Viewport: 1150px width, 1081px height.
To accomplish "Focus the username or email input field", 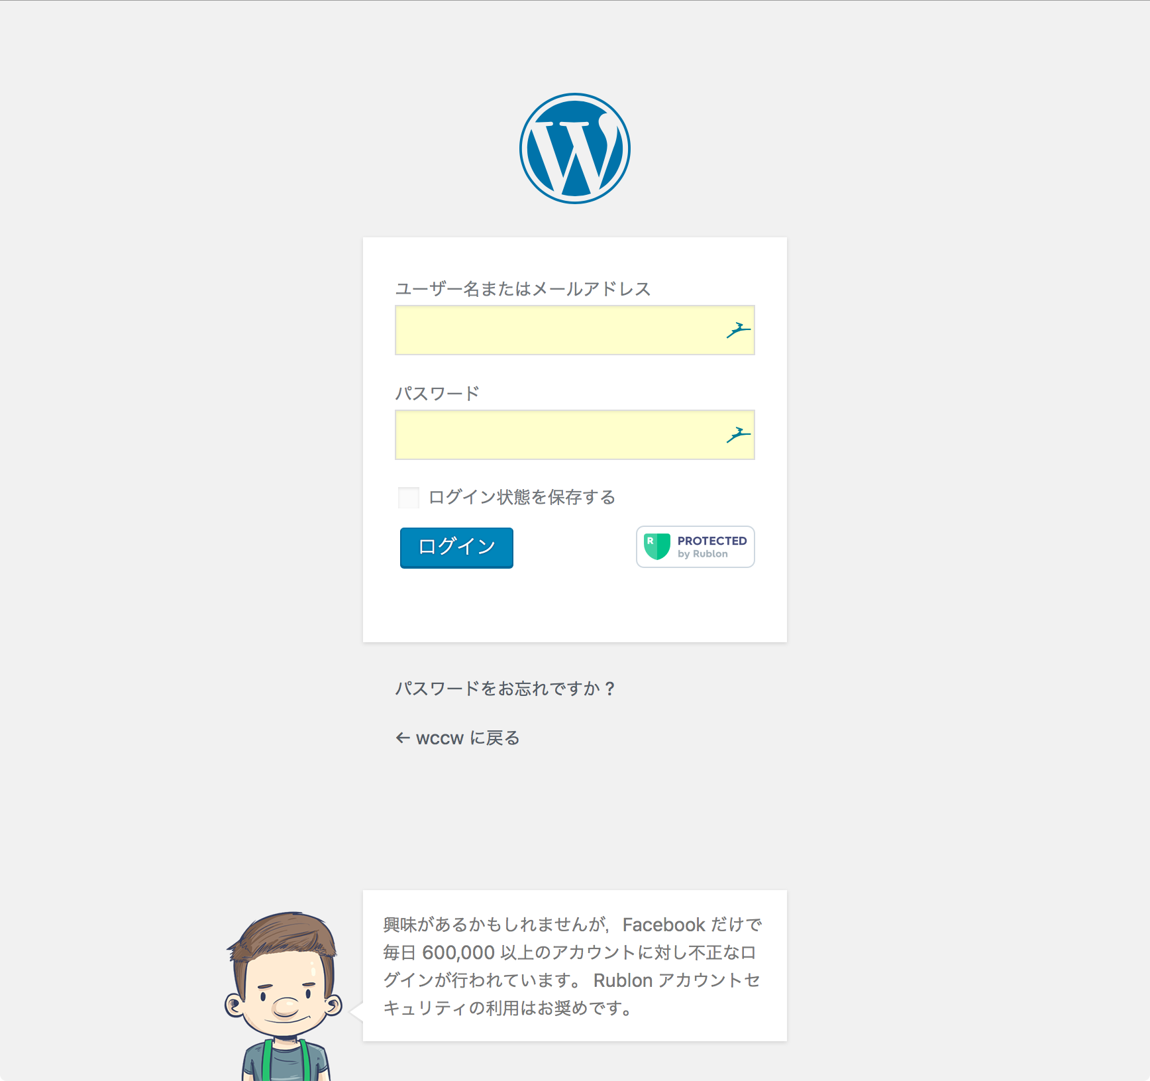I will 575,330.
